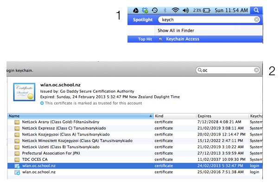Clear the Spotlight search text
The height and width of the screenshot is (189, 280).
(256, 20)
